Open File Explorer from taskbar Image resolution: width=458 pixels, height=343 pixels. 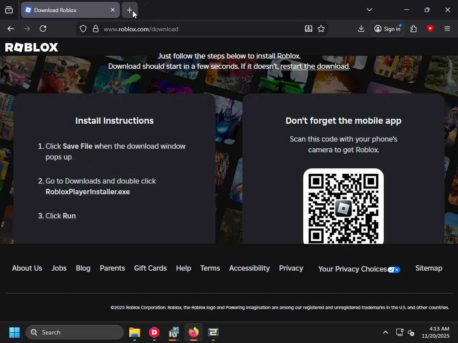tap(135, 332)
